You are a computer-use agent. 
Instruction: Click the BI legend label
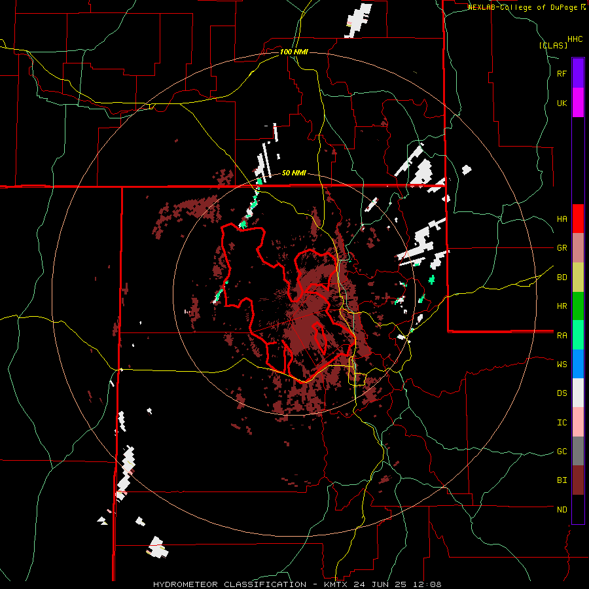(x=562, y=480)
